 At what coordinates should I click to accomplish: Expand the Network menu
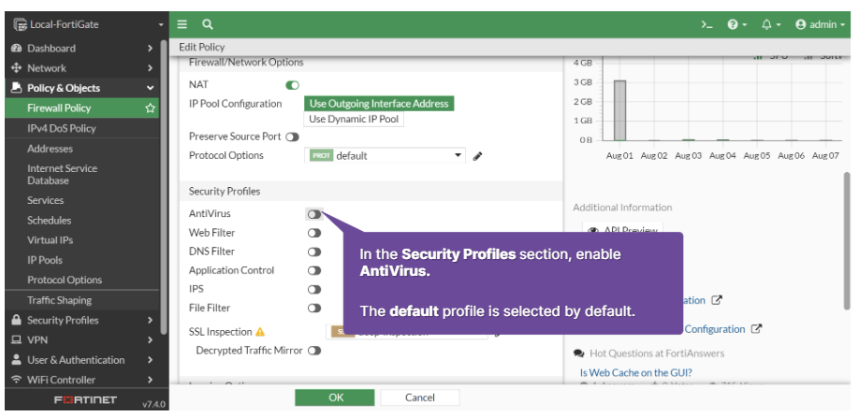click(x=82, y=68)
